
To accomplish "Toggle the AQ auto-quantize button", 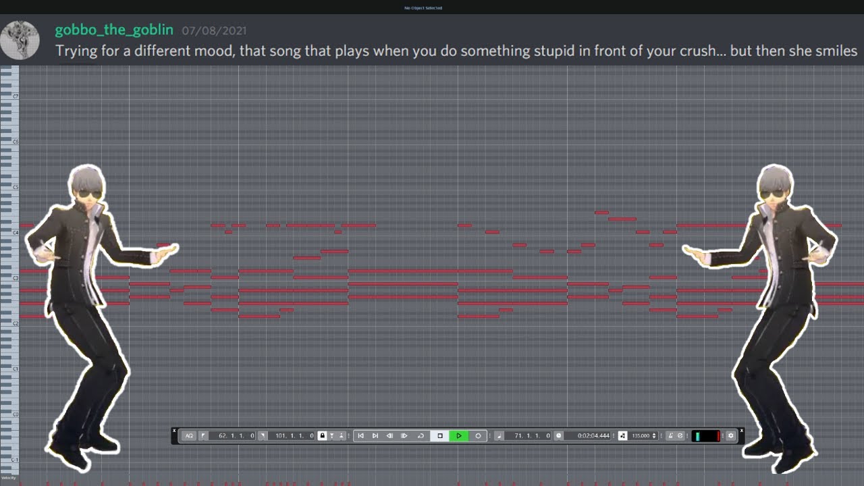I will (x=189, y=435).
